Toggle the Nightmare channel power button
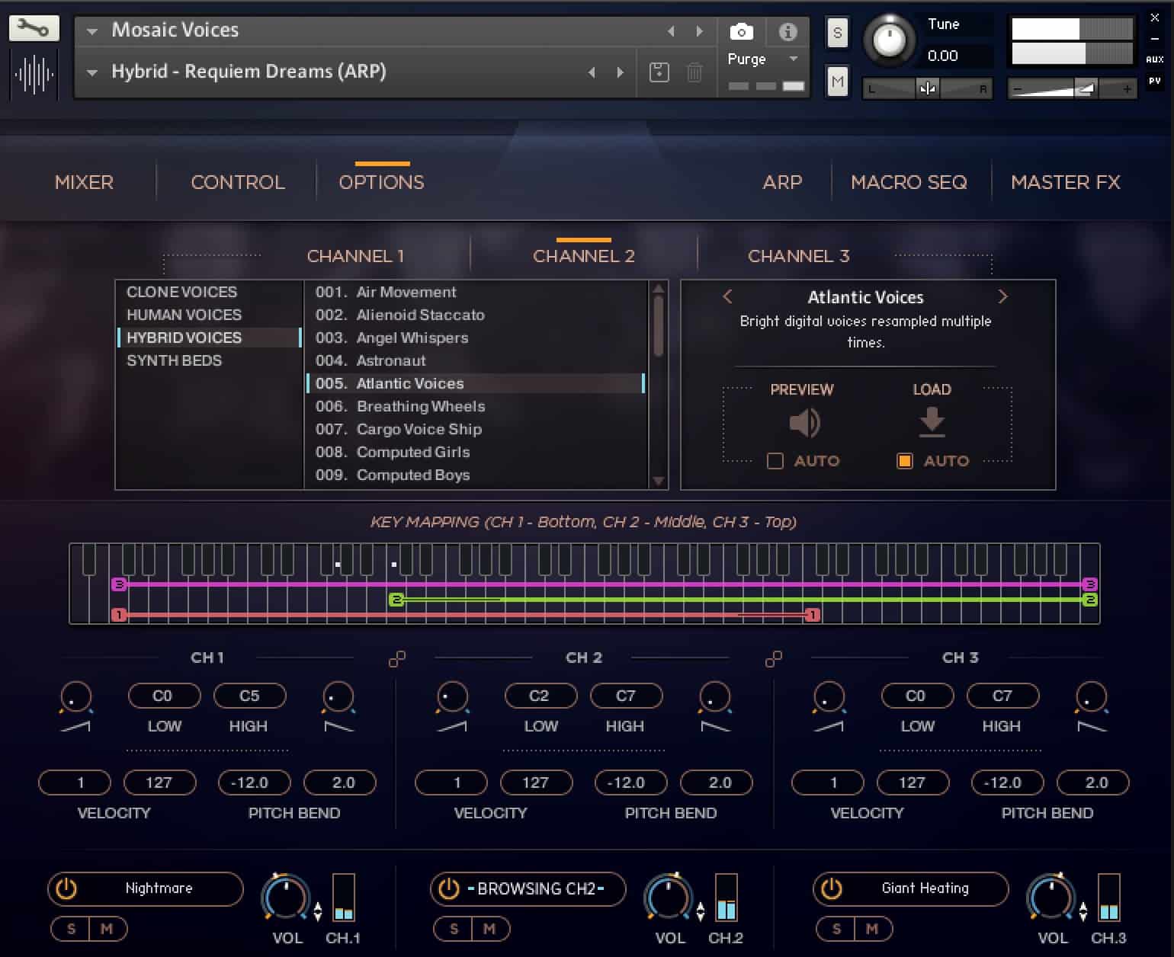The height and width of the screenshot is (957, 1174). pyautogui.click(x=66, y=888)
